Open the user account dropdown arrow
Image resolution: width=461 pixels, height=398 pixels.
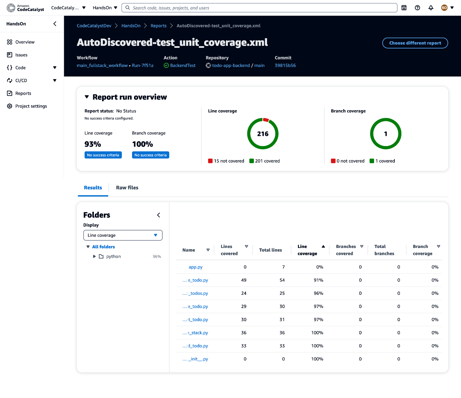coord(452,8)
